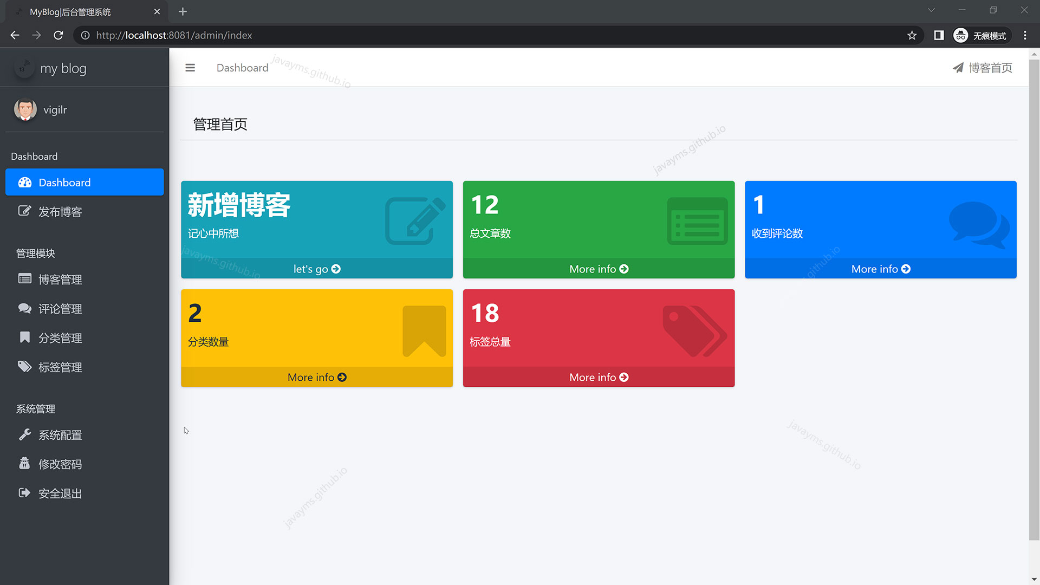Click the my blog logo icon
1040x585 pixels.
pyautogui.click(x=24, y=68)
